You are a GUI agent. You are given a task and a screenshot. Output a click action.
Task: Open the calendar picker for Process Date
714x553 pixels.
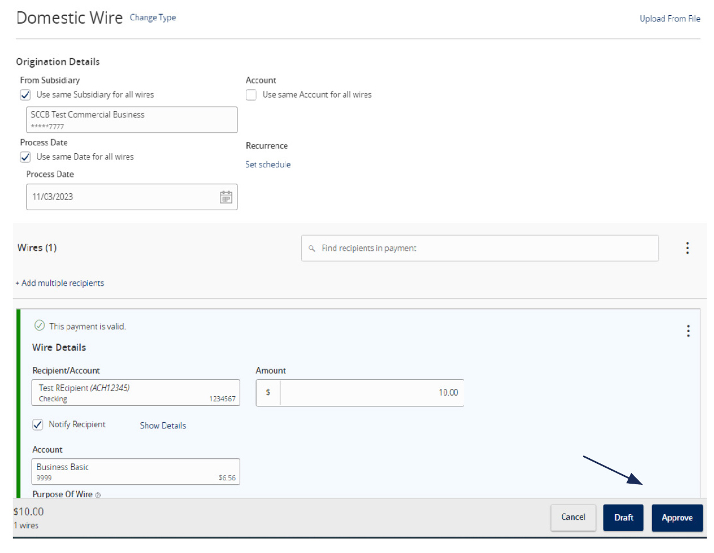point(226,197)
